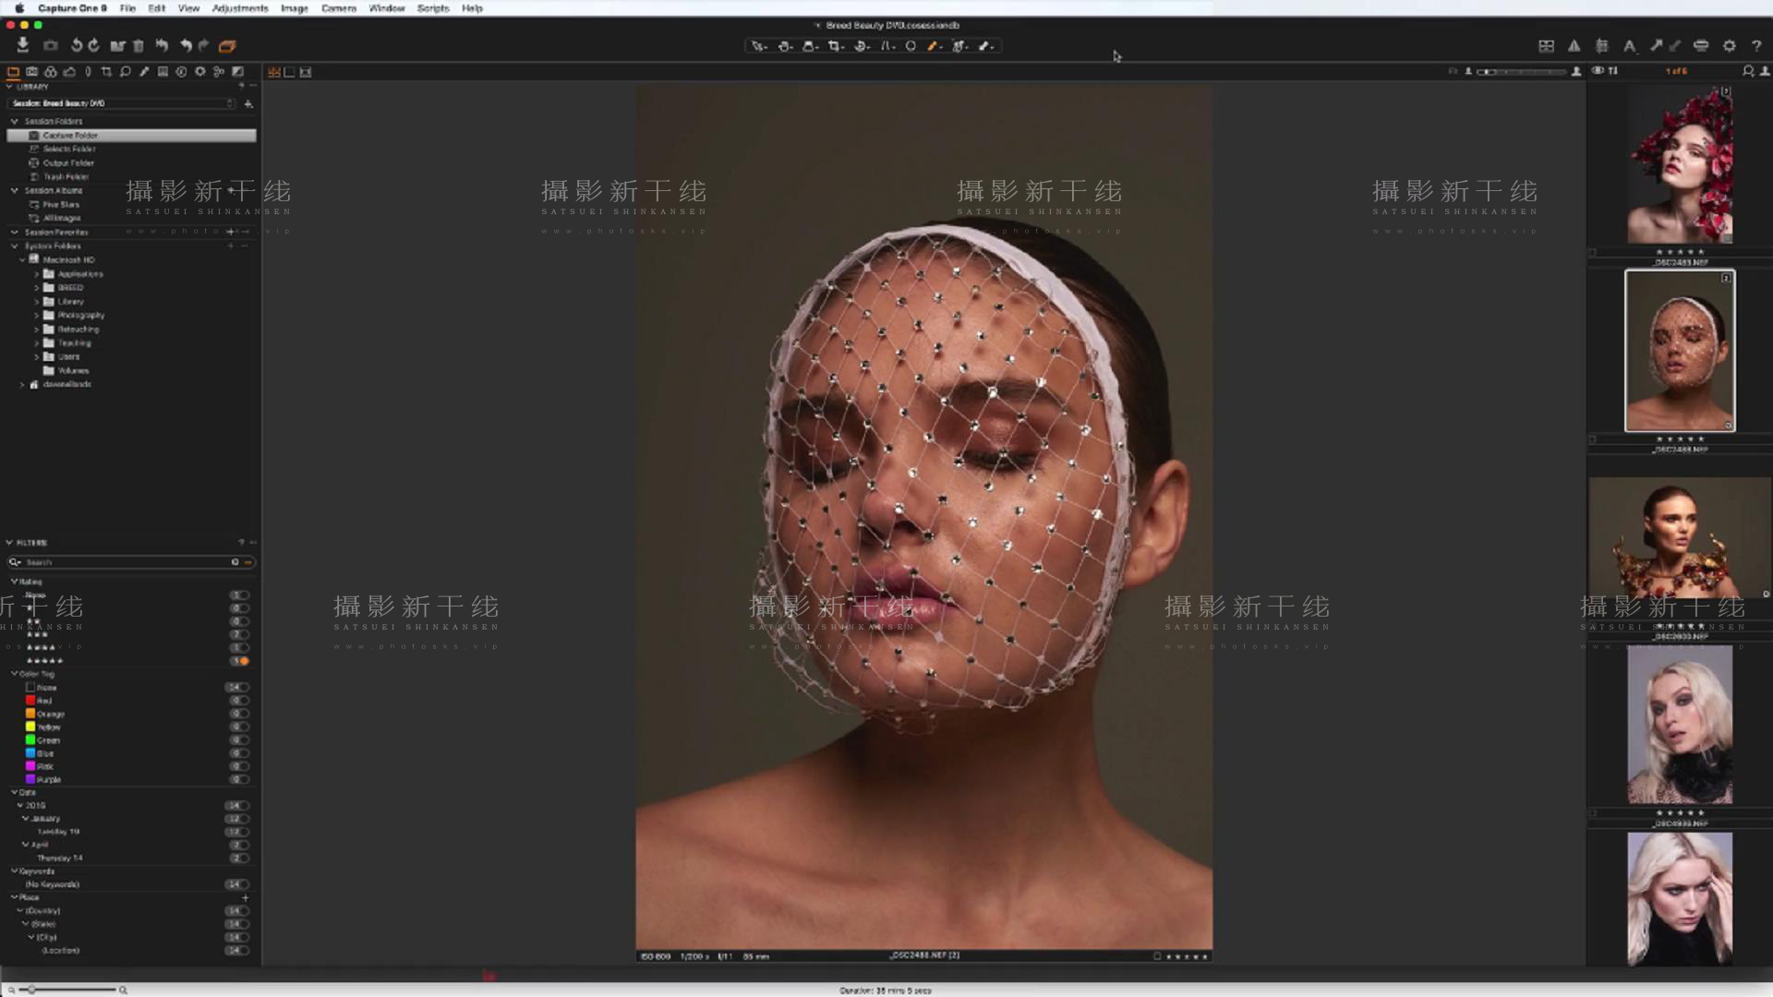Select the Rotate straighten cursor tool
Viewport: 1773px width, 997px height.
(x=862, y=45)
